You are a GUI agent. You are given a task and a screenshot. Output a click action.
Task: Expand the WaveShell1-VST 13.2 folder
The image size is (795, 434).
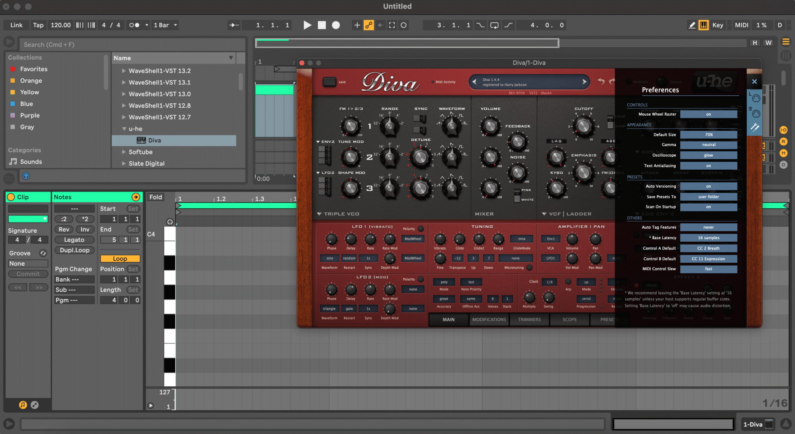click(124, 71)
